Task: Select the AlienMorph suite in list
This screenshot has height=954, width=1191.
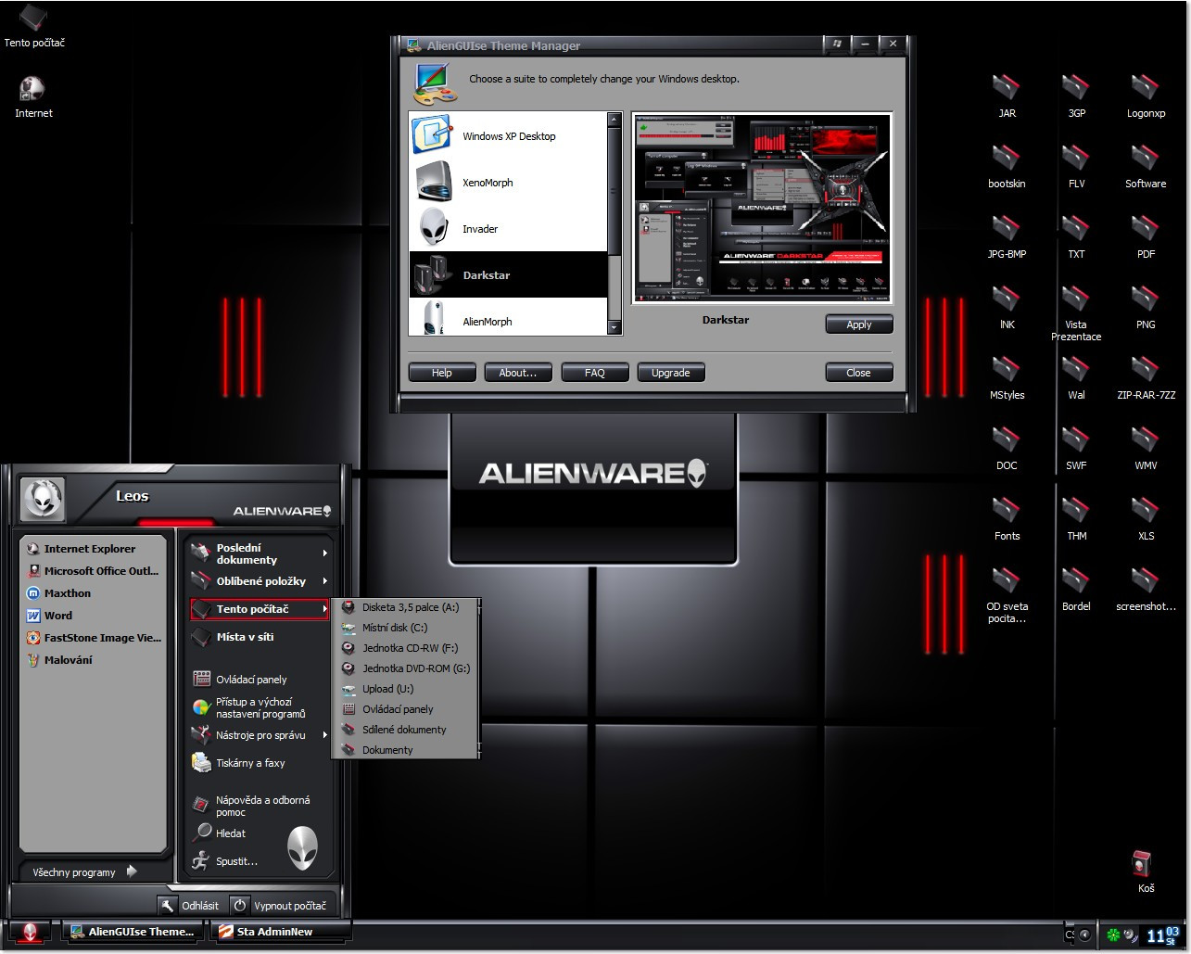Action: point(509,318)
